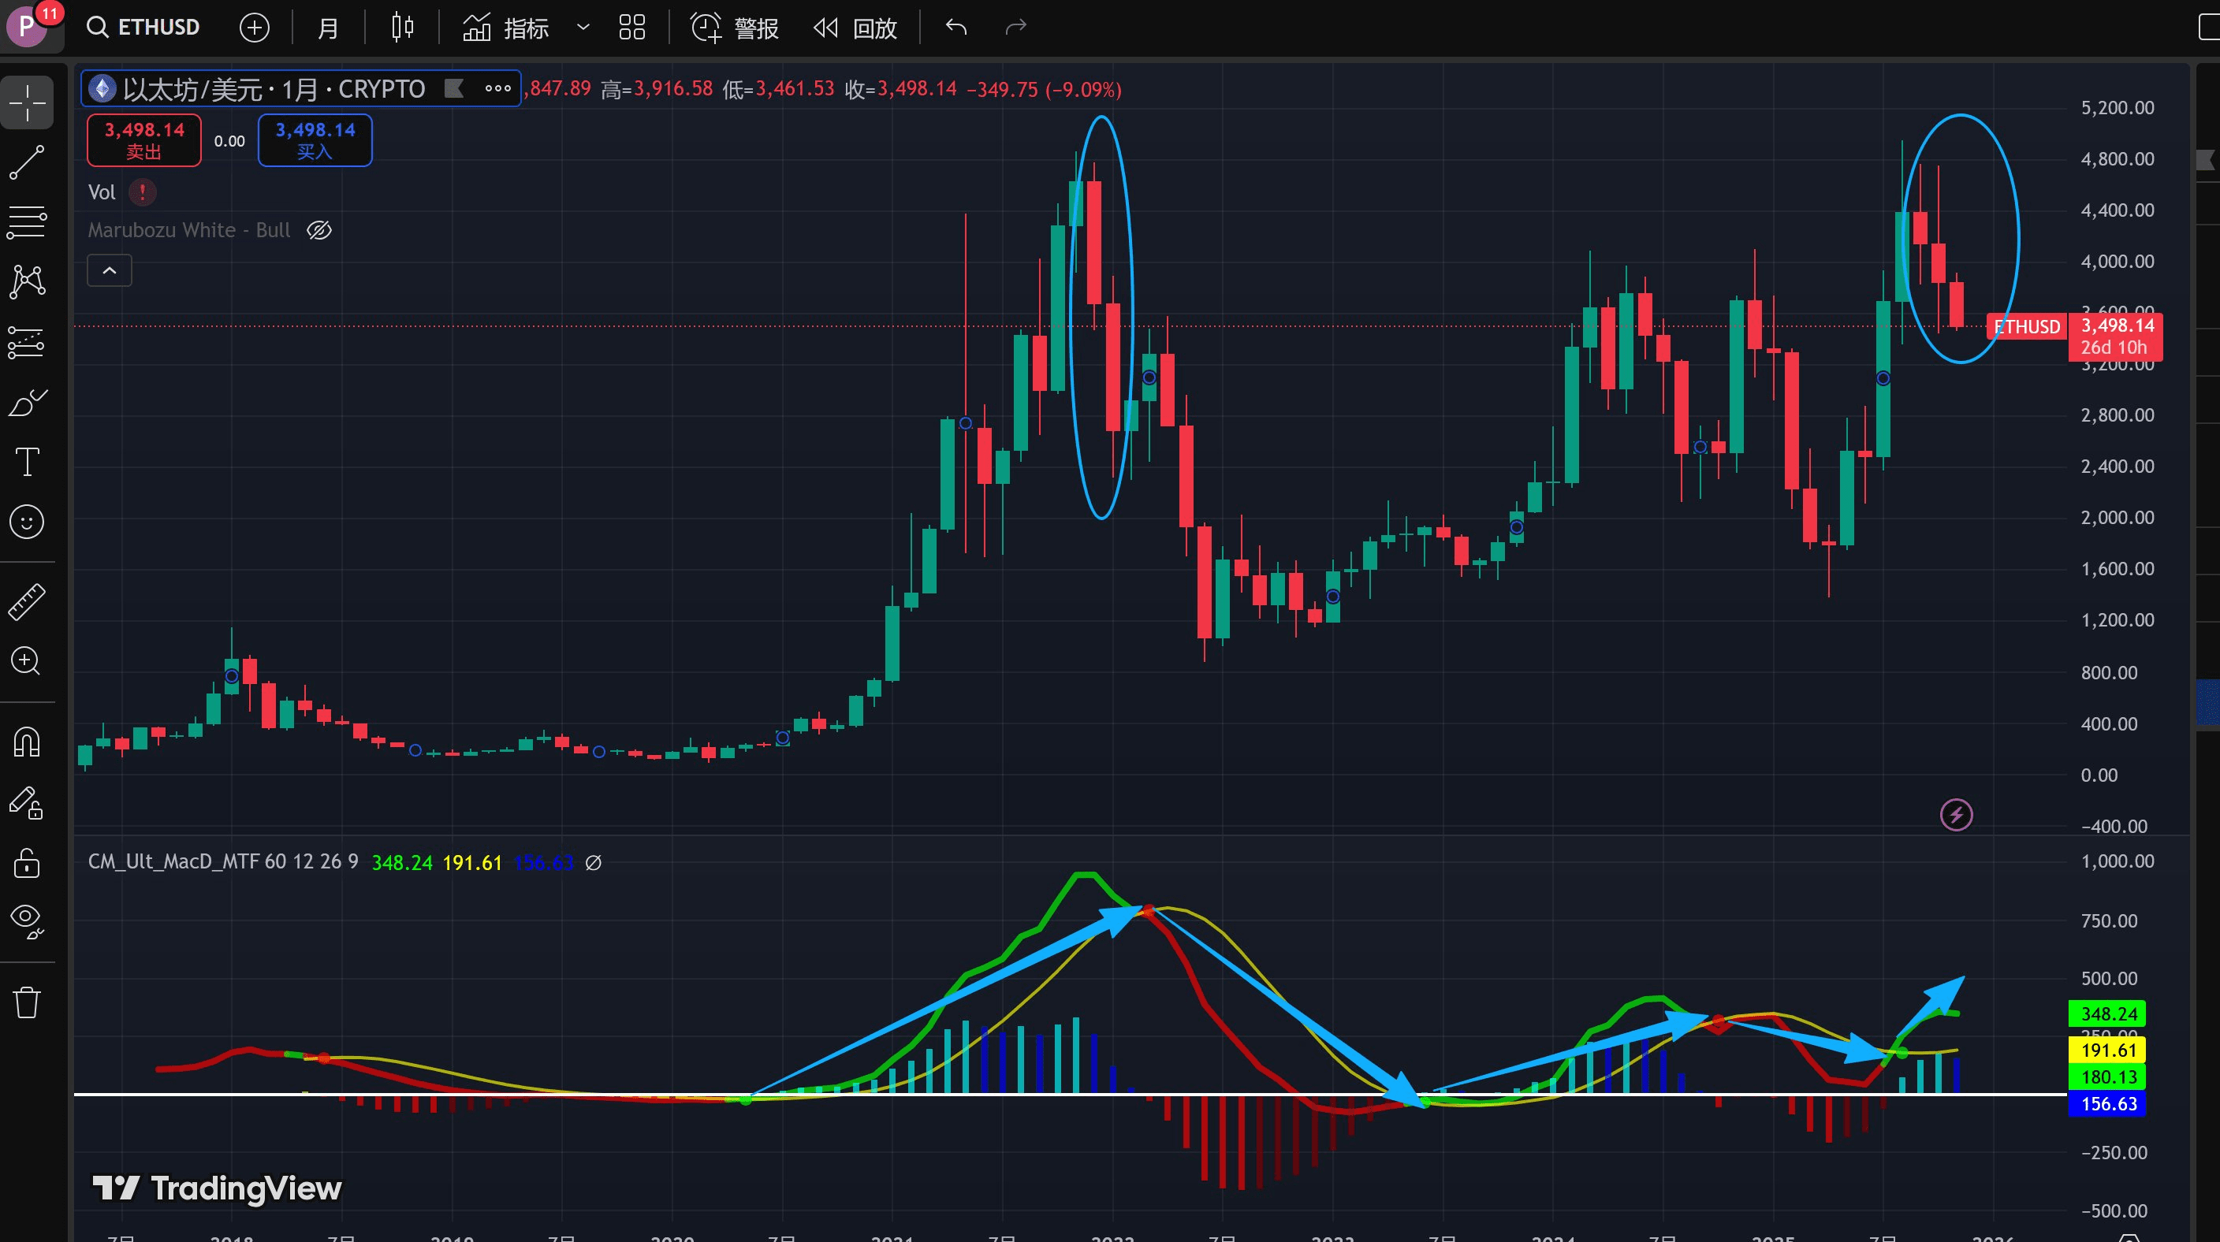Open the legend more options menu
Viewport: 2220px width, 1242px height.
tap(498, 87)
